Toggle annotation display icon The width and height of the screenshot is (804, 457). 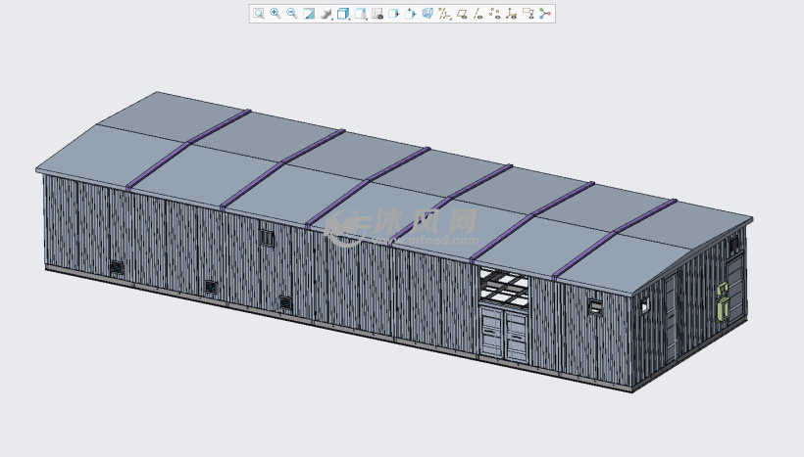click(528, 14)
